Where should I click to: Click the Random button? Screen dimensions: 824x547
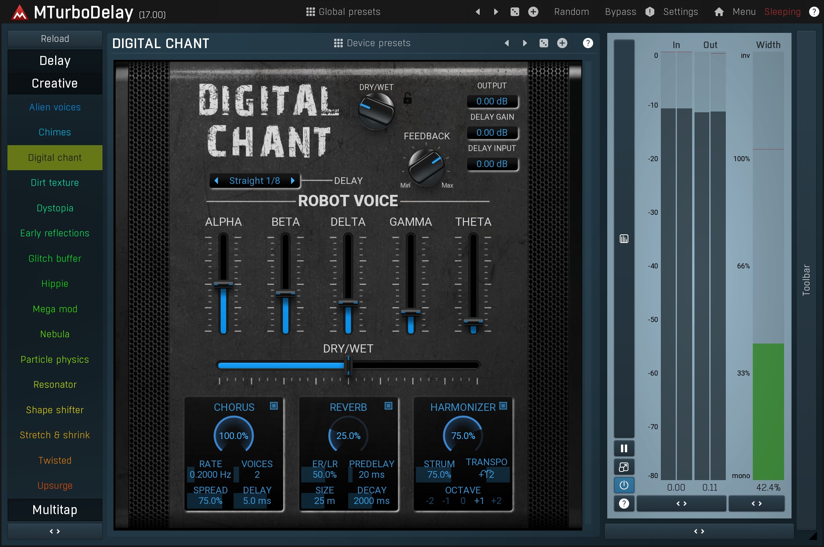pos(571,12)
